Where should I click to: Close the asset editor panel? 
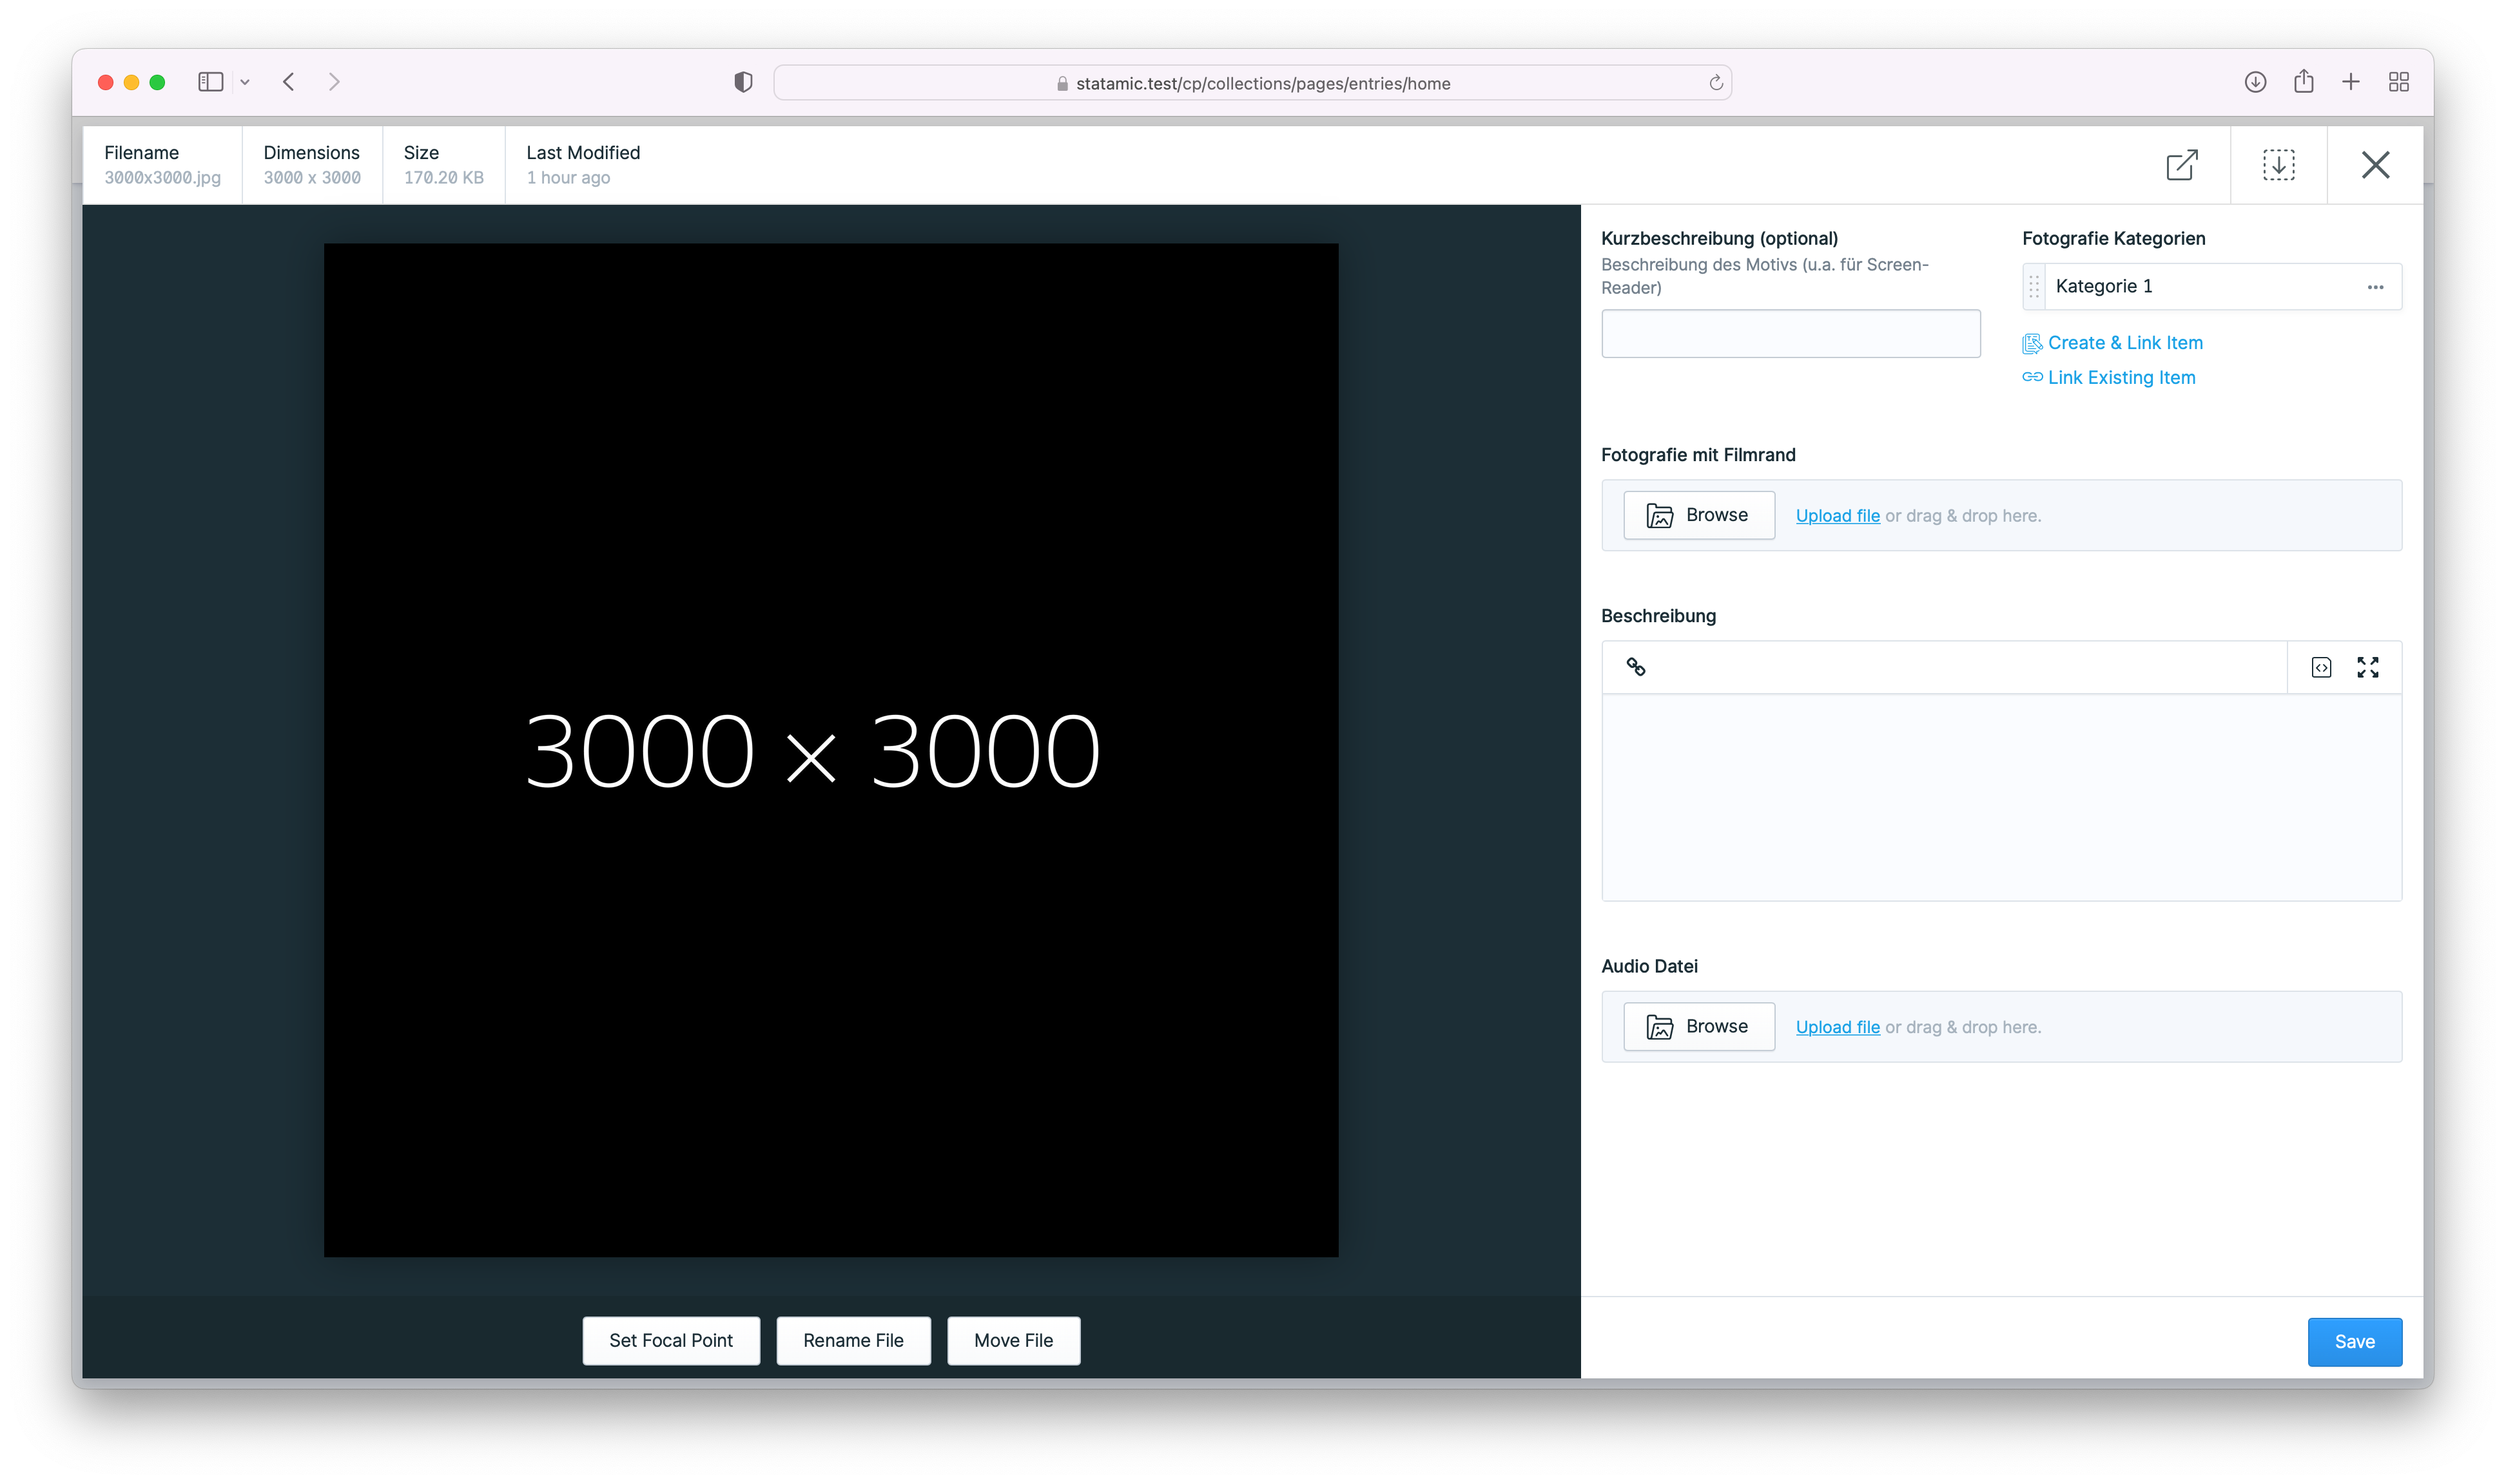[2375, 165]
